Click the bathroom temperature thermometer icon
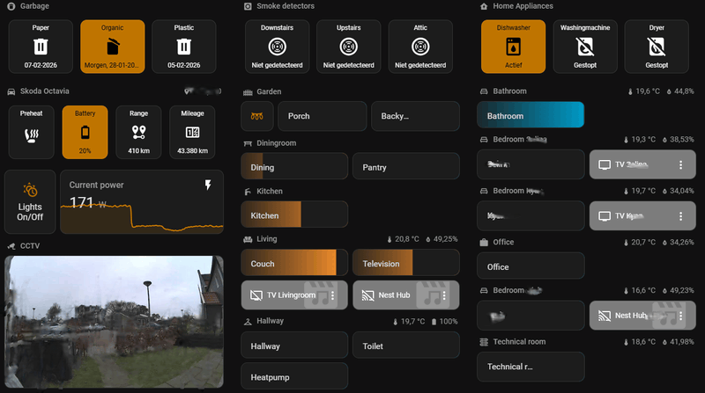705x393 pixels. 630,91
